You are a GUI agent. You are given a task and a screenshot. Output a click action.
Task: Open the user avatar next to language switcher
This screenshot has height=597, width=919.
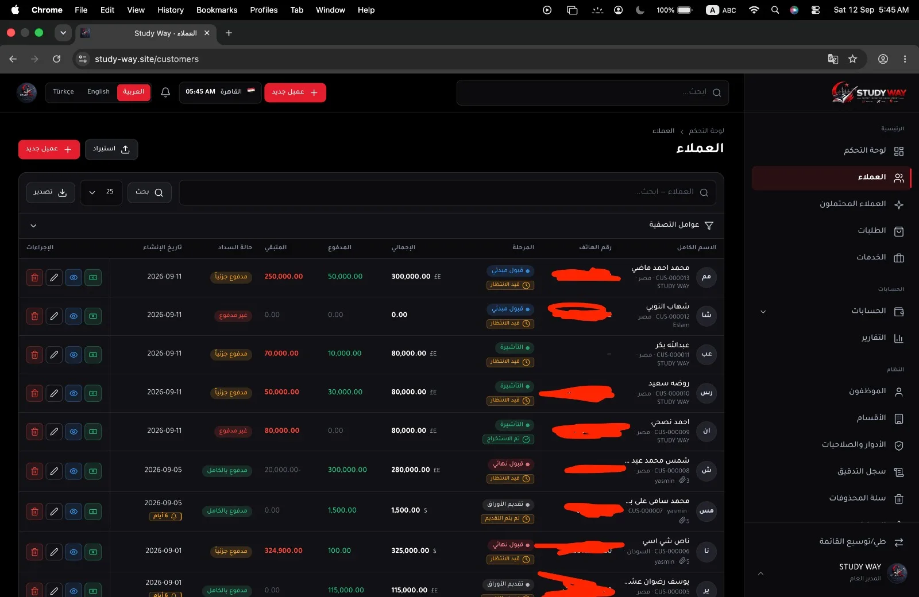tap(26, 92)
